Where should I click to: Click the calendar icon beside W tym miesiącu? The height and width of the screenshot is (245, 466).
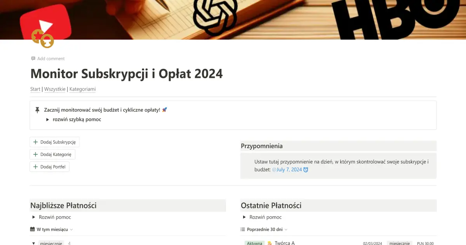pyautogui.click(x=33, y=229)
